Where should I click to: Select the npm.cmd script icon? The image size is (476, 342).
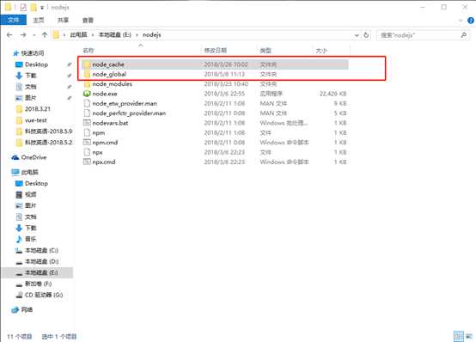[x=87, y=143]
